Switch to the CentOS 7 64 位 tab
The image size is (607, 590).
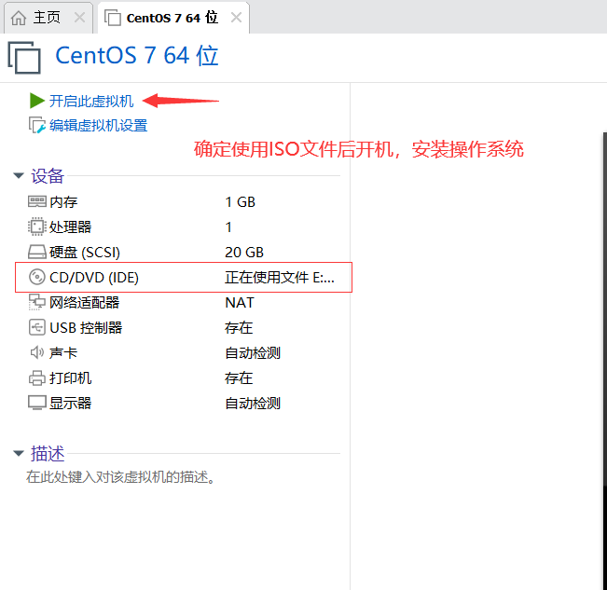click(172, 18)
